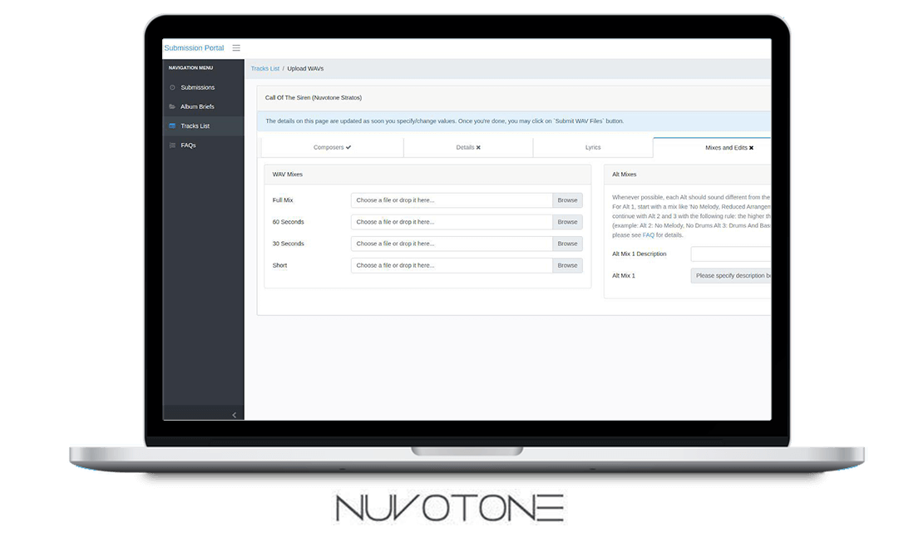
Task: Toggle the hamburger menu icon
Action: (236, 48)
